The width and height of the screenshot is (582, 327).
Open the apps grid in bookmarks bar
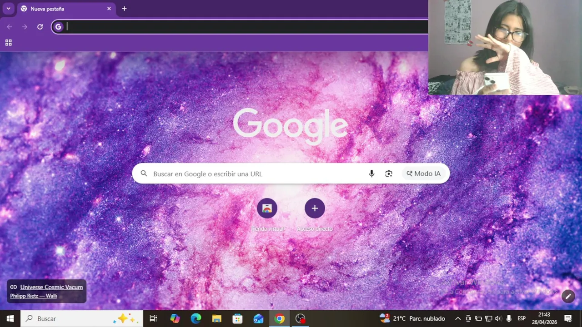(x=8, y=43)
